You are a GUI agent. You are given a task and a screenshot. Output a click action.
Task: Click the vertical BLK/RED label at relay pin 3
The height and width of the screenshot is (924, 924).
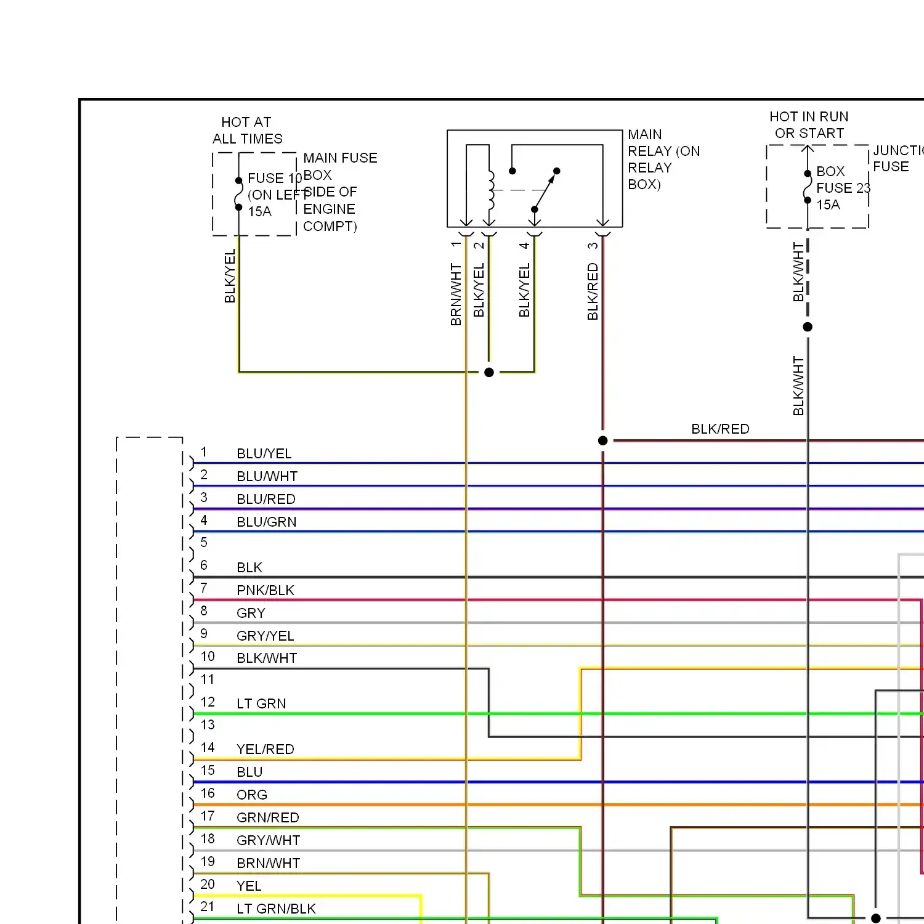click(x=593, y=291)
